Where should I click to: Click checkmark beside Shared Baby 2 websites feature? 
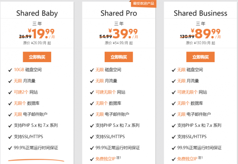coord(10,92)
